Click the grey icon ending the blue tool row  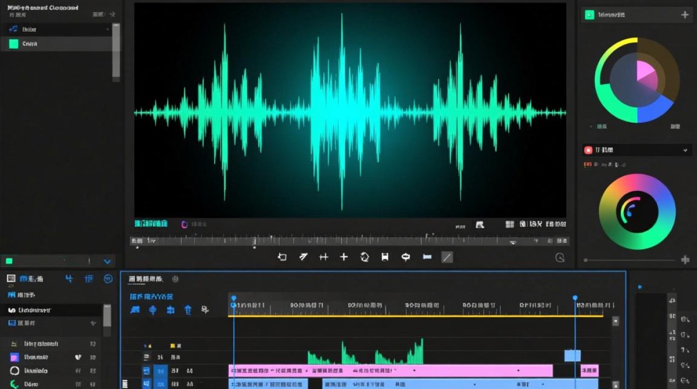tap(205, 310)
